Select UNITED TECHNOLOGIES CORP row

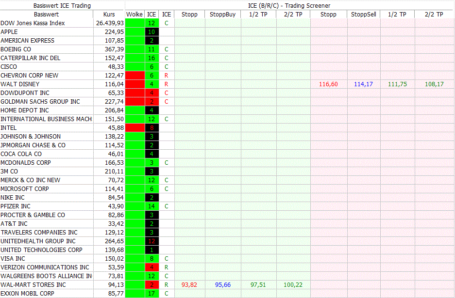coord(41,250)
